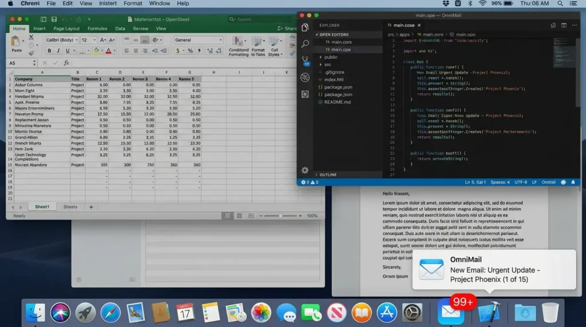The image size is (586, 327).
Task: Click the Paste clipboard icon in OpenSheet
Action: click(15, 41)
